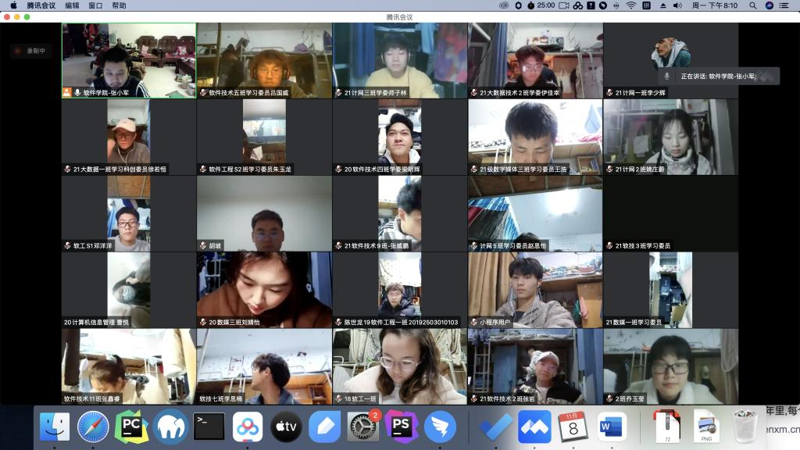Click muted mic icon for 21软件技术9班-张威鹏
The image size is (800, 450).
(x=339, y=245)
